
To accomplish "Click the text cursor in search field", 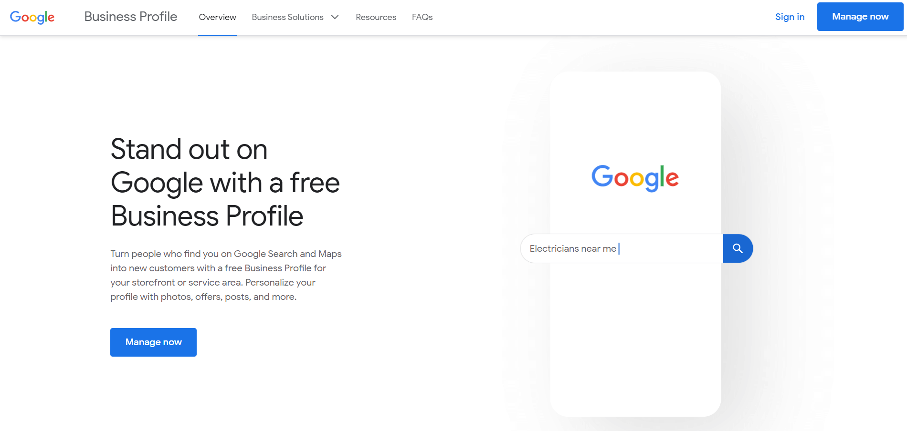I will pos(619,248).
